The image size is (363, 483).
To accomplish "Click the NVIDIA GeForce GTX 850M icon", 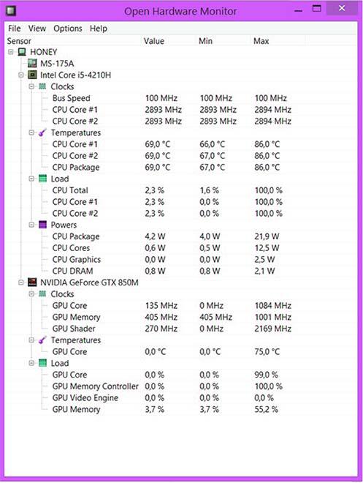I will pyautogui.click(x=32, y=282).
